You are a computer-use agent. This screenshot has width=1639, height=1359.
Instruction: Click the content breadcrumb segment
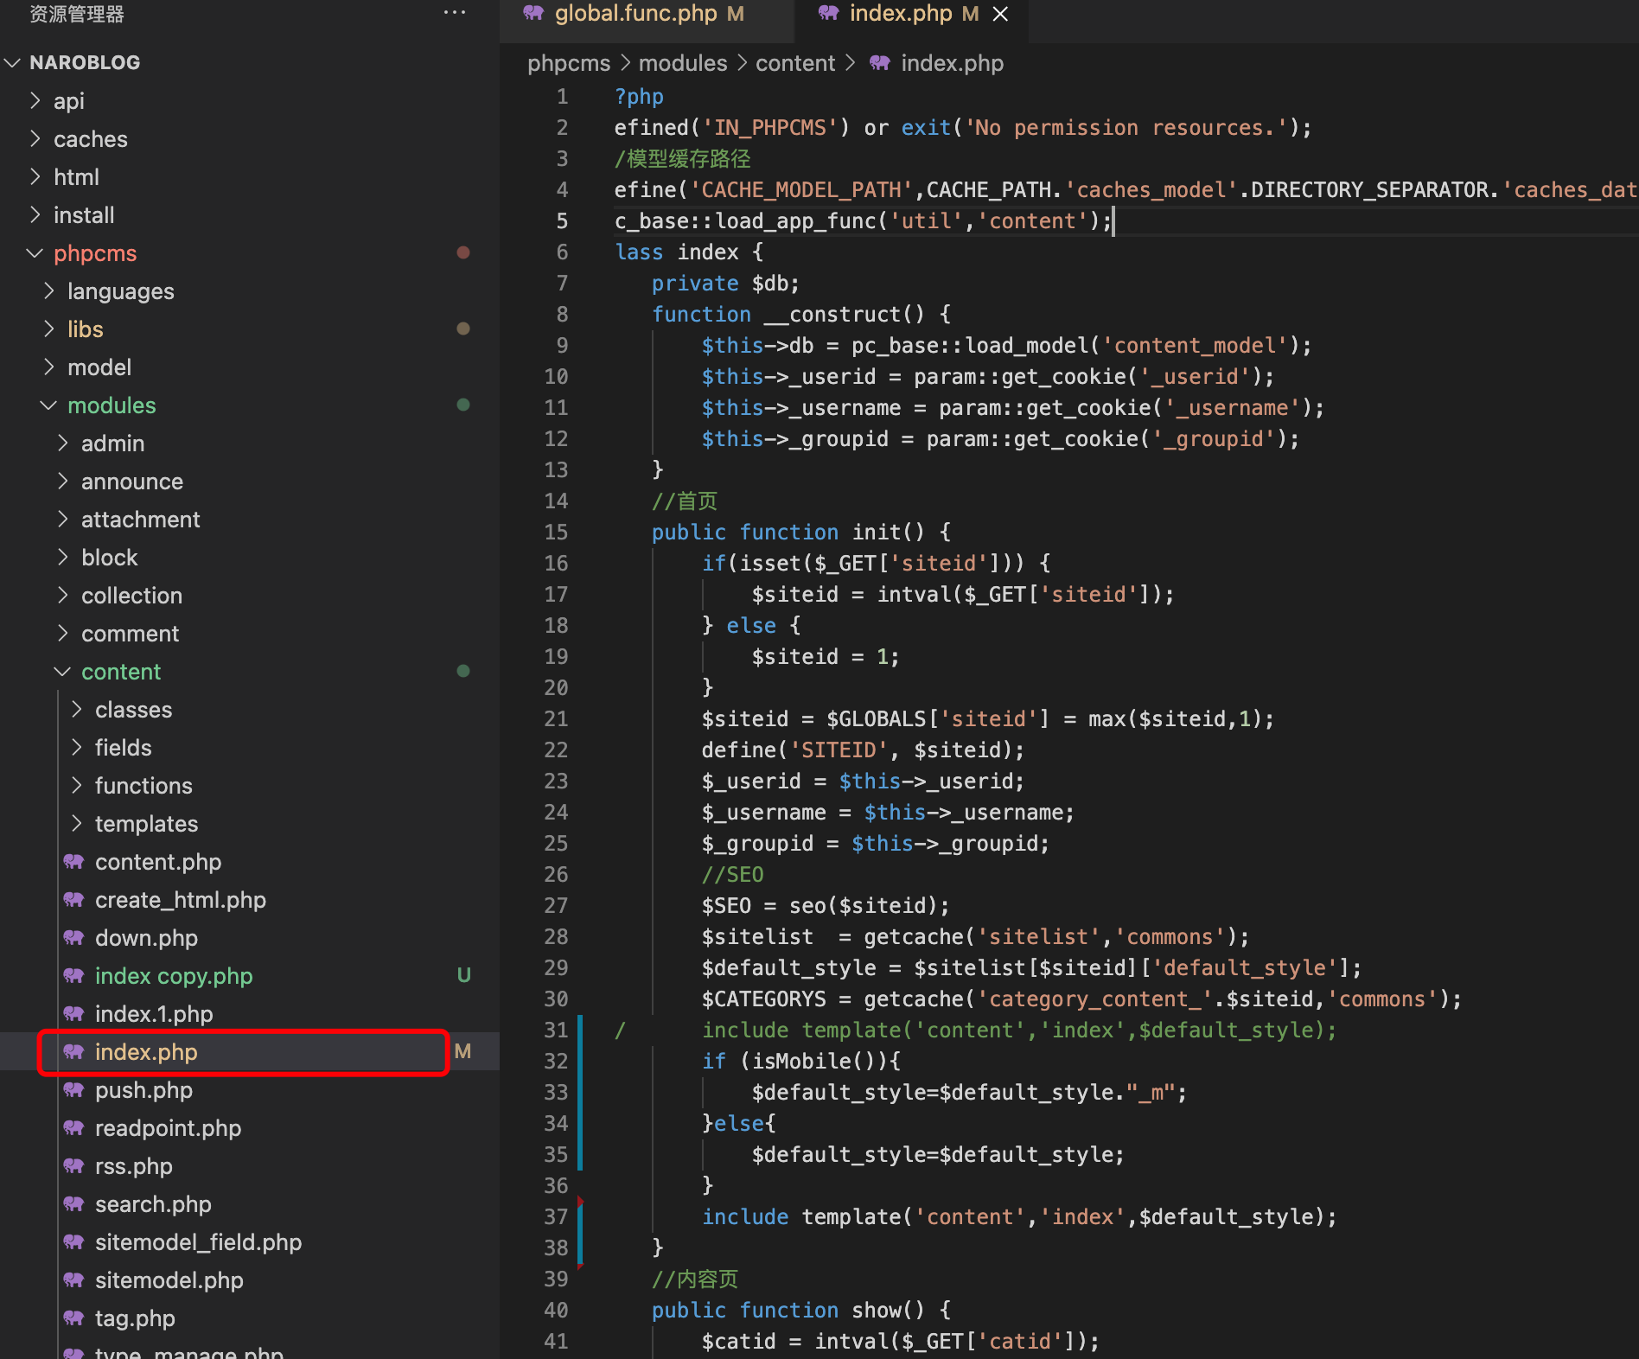pos(794,63)
